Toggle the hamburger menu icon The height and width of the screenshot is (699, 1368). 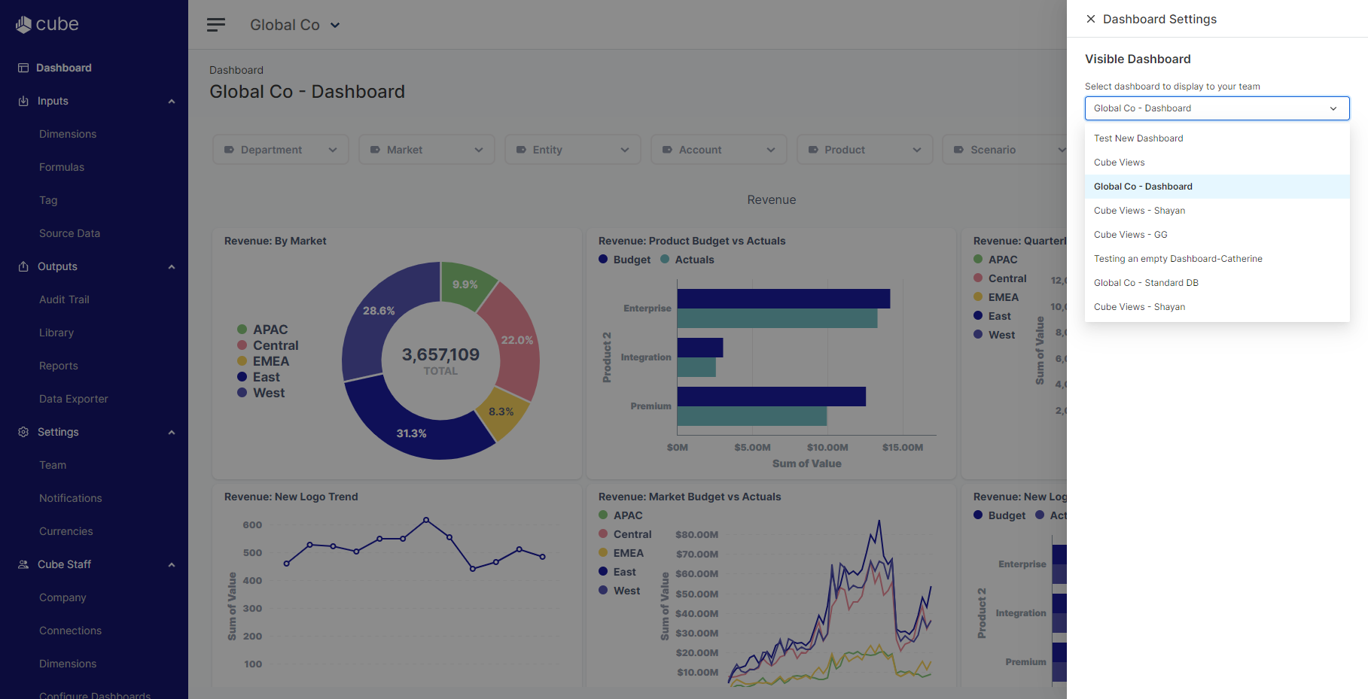(216, 25)
